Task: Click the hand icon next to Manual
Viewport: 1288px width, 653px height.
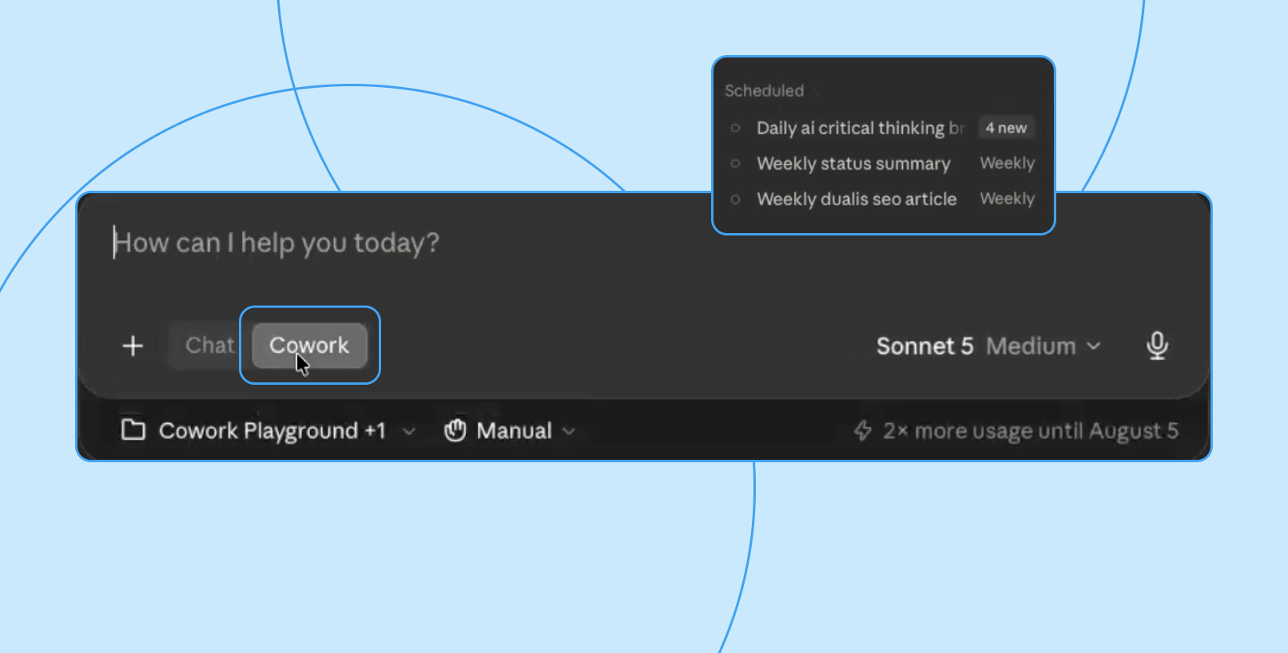Action: (455, 430)
